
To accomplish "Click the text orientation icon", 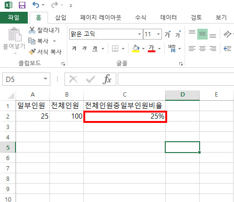I will point(227,34).
